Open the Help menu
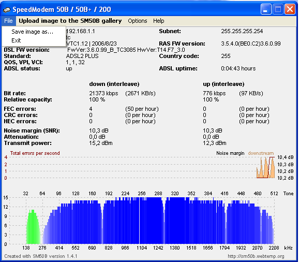 [x=158, y=21]
